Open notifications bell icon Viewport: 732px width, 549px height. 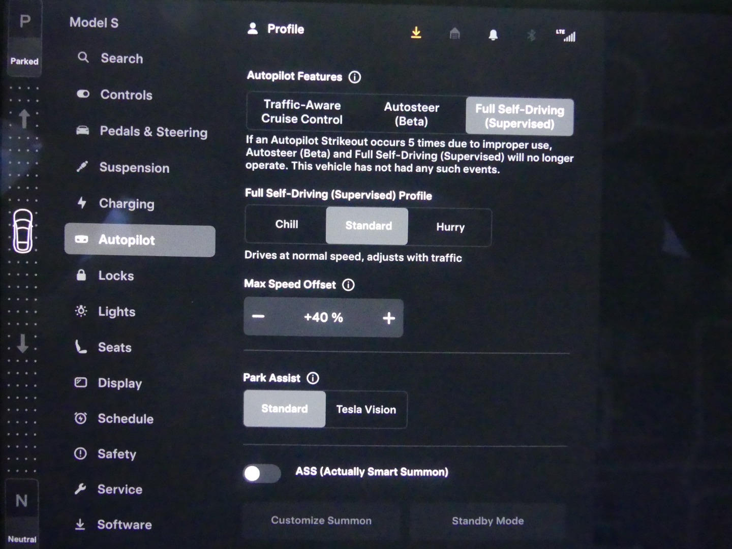coord(493,35)
